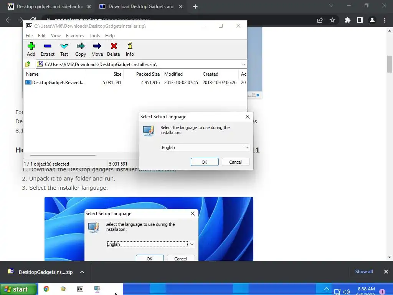Image resolution: width=393 pixels, height=295 pixels.
Task: Sort by the Name column header
Action: pyautogui.click(x=54, y=74)
